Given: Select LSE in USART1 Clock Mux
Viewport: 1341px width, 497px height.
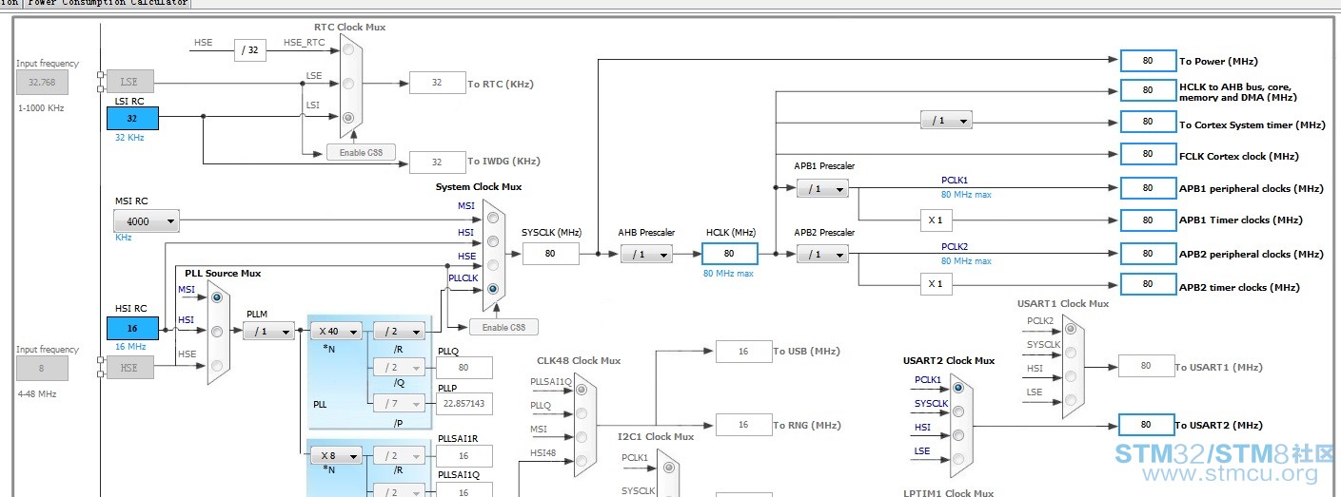Looking at the screenshot, I should [1071, 400].
